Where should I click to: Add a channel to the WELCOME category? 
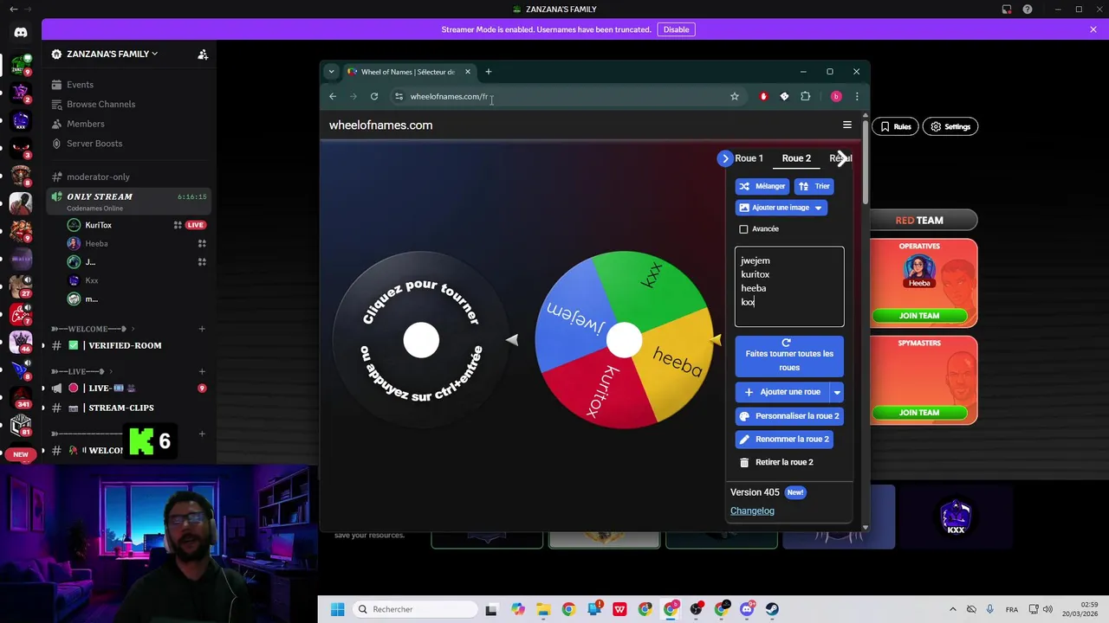pos(202,329)
